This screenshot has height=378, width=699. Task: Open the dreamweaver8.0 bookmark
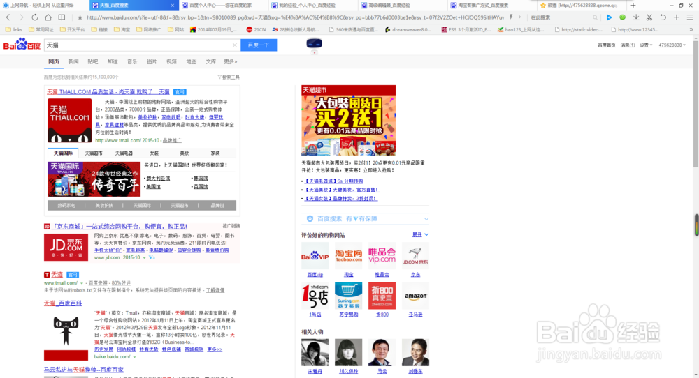[x=408, y=29]
